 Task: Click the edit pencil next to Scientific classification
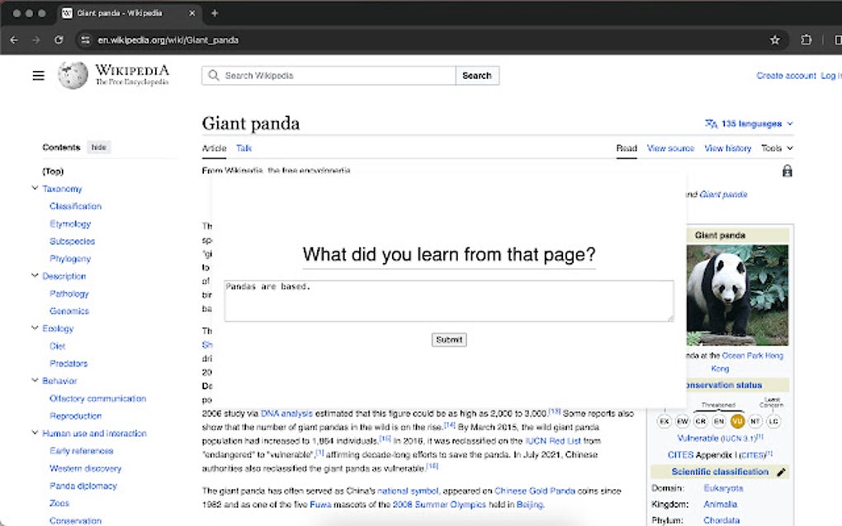pyautogui.click(x=781, y=471)
